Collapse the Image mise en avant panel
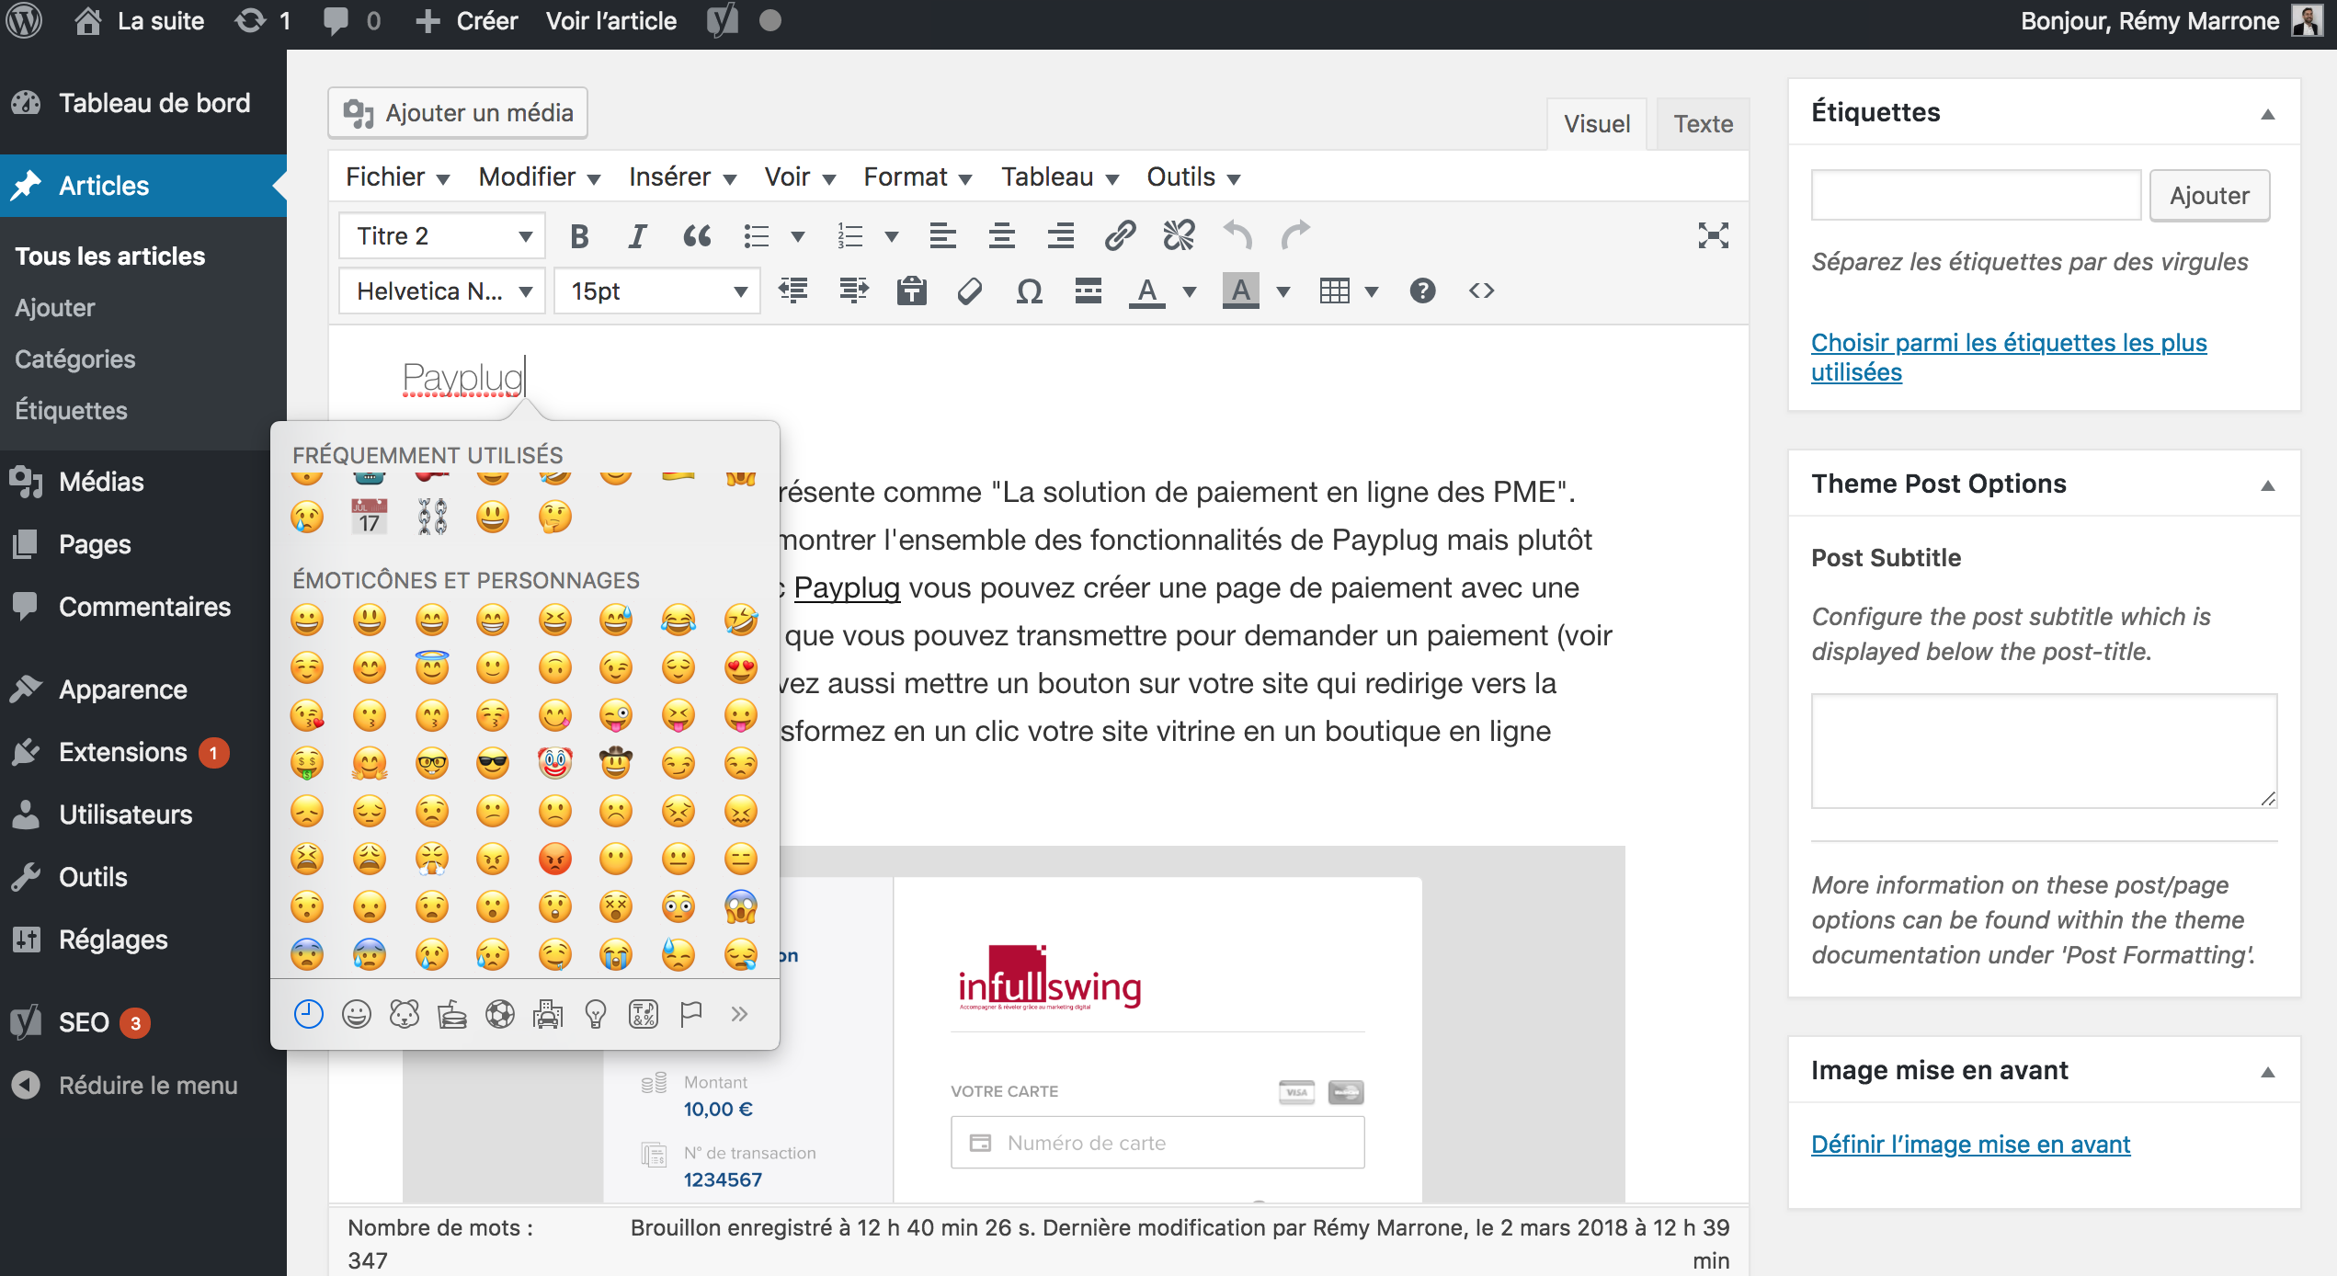Viewport: 2337px width, 1276px height. (2267, 1072)
